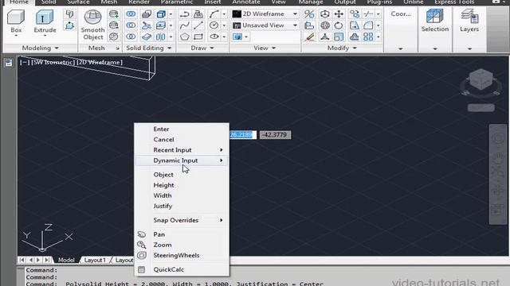510x286 pixels.
Task: Select the Circle draw tool
Action: [x=214, y=25]
